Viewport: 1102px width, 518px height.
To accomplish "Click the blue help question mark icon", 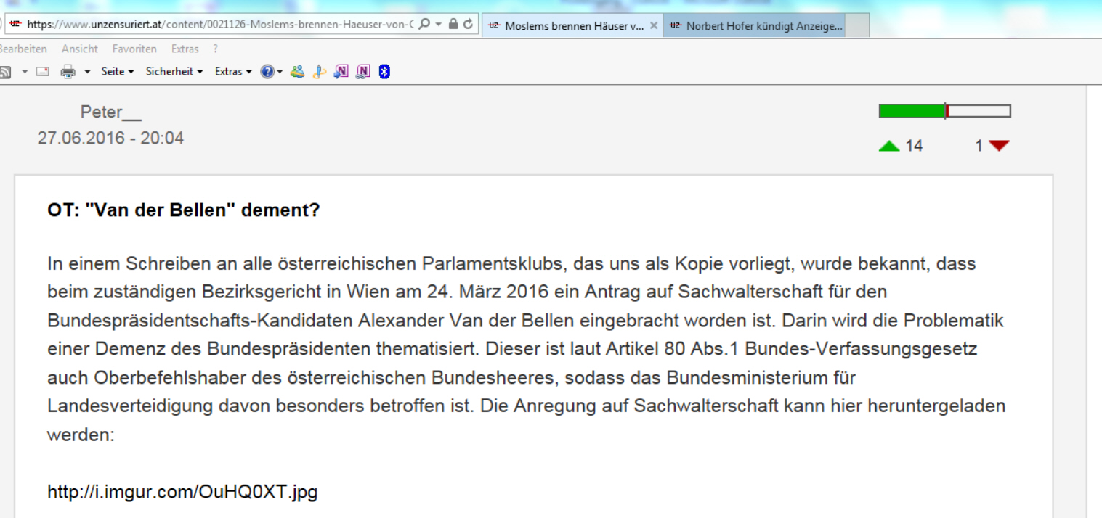I will click(x=267, y=71).
